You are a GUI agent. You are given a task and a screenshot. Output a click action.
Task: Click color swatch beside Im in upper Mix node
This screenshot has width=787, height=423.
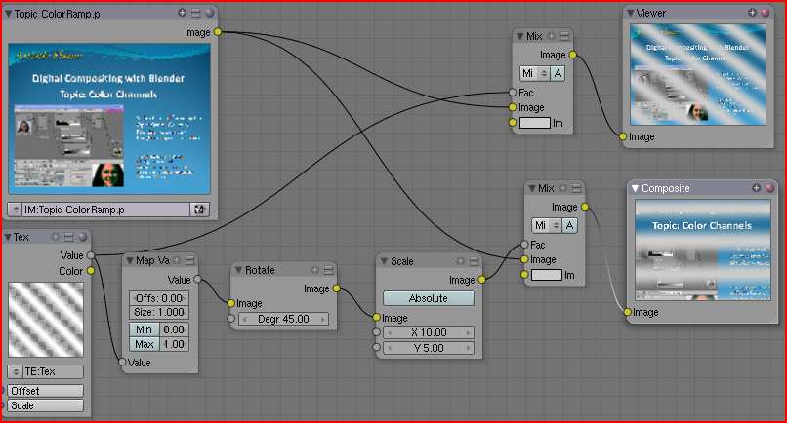(535, 123)
